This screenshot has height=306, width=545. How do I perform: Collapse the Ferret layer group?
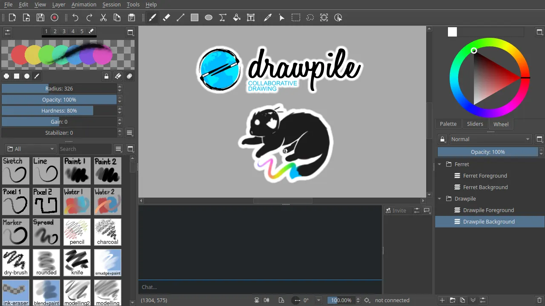pyautogui.click(x=439, y=164)
